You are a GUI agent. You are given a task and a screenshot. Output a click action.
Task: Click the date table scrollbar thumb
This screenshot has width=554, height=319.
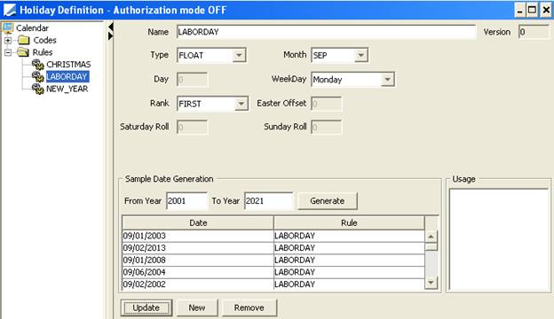point(431,246)
